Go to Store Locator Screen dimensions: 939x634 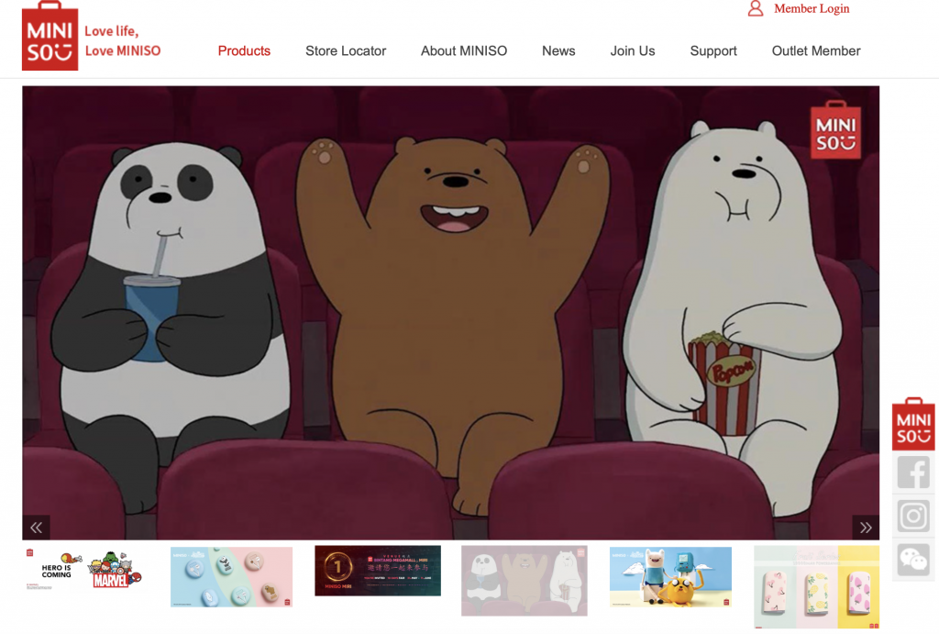pos(346,51)
